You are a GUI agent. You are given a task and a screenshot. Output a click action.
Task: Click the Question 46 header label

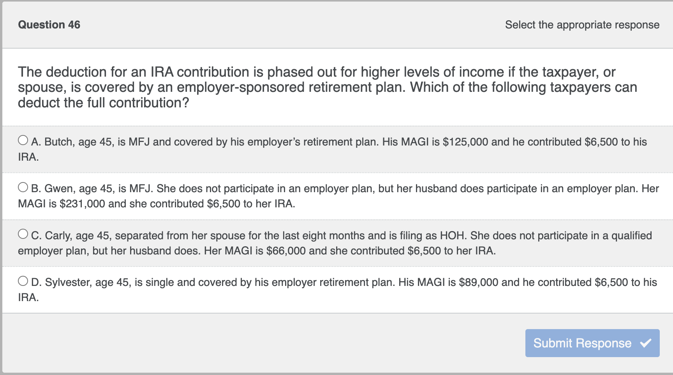coord(49,25)
